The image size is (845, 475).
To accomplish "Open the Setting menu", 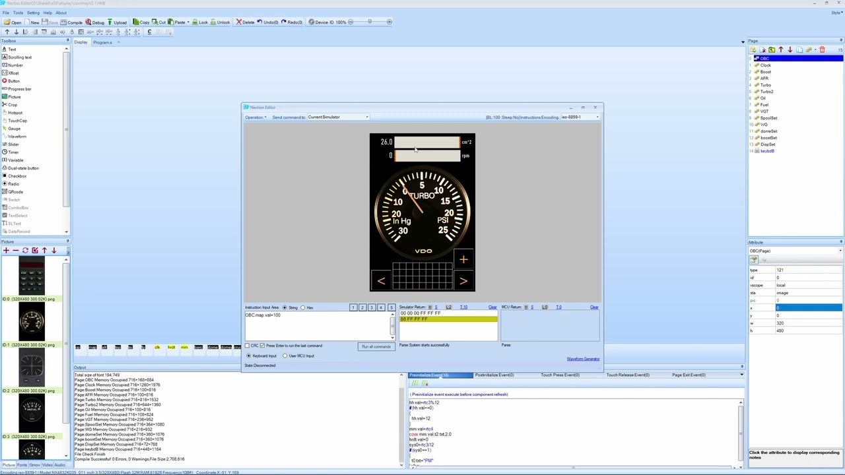I will [33, 13].
